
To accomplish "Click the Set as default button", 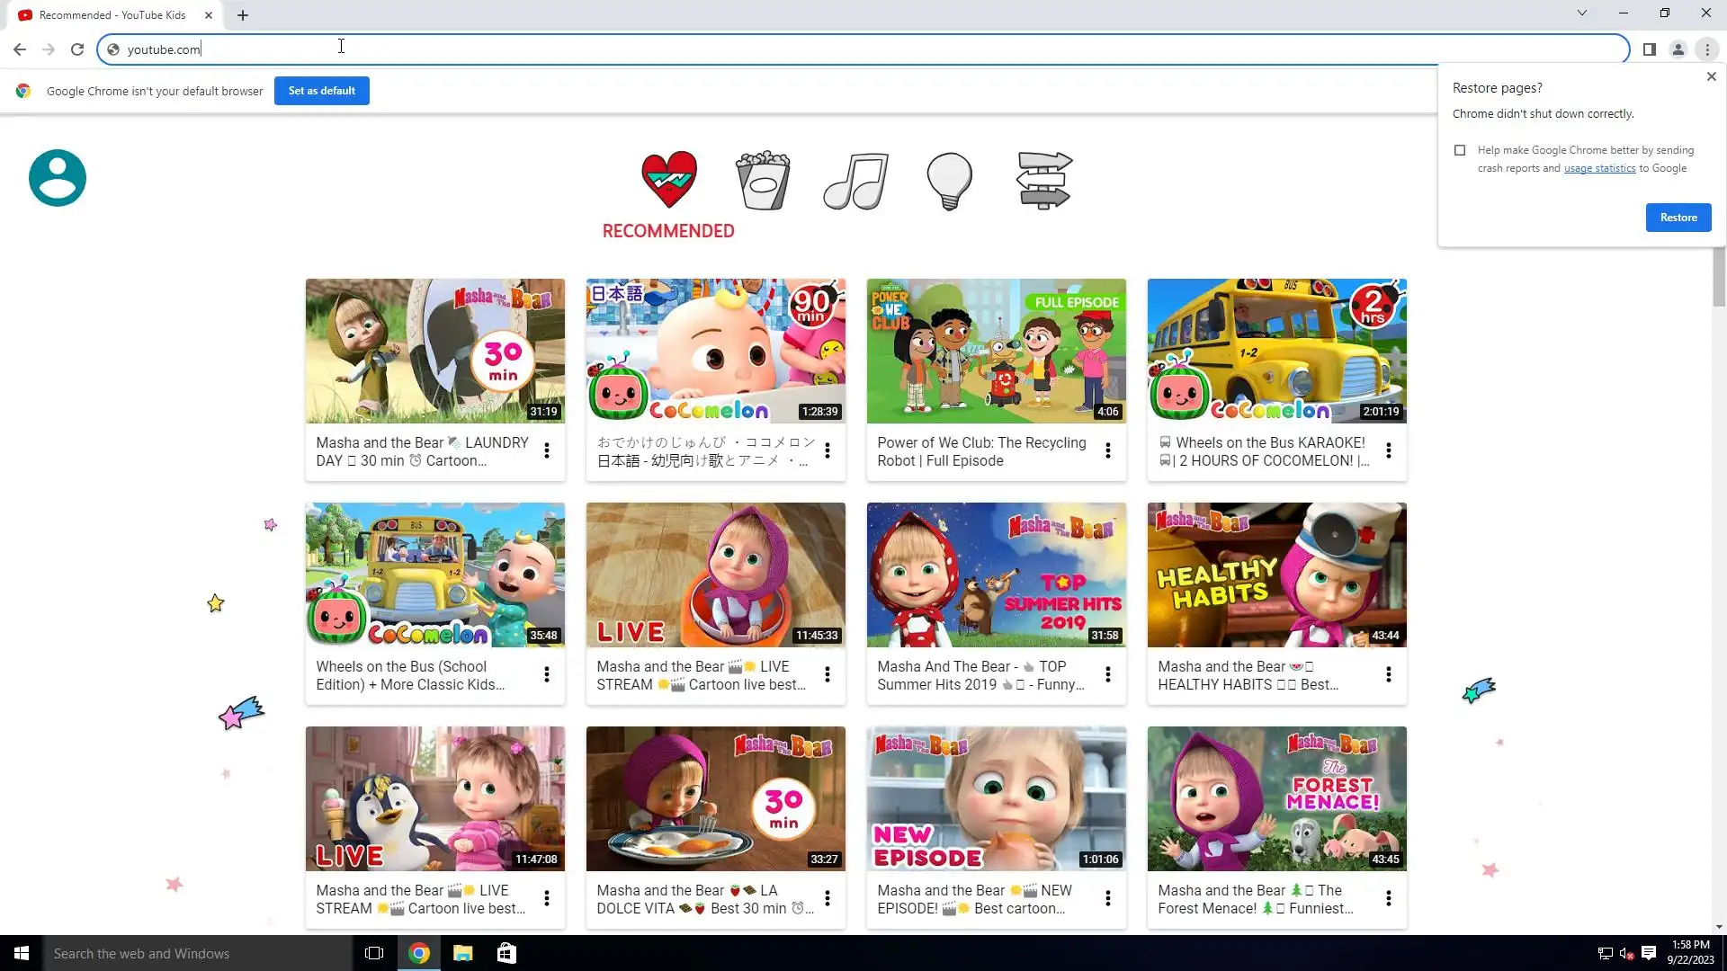I will click(x=321, y=91).
